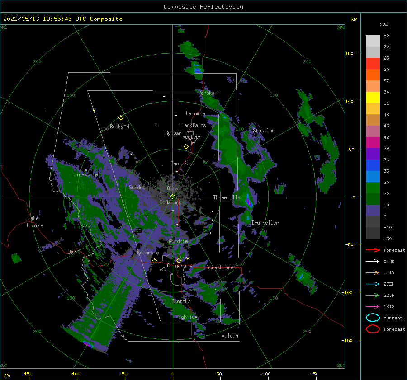Click the 65 value in dBZ scale
The height and width of the screenshot is (380, 407).
click(x=386, y=58)
